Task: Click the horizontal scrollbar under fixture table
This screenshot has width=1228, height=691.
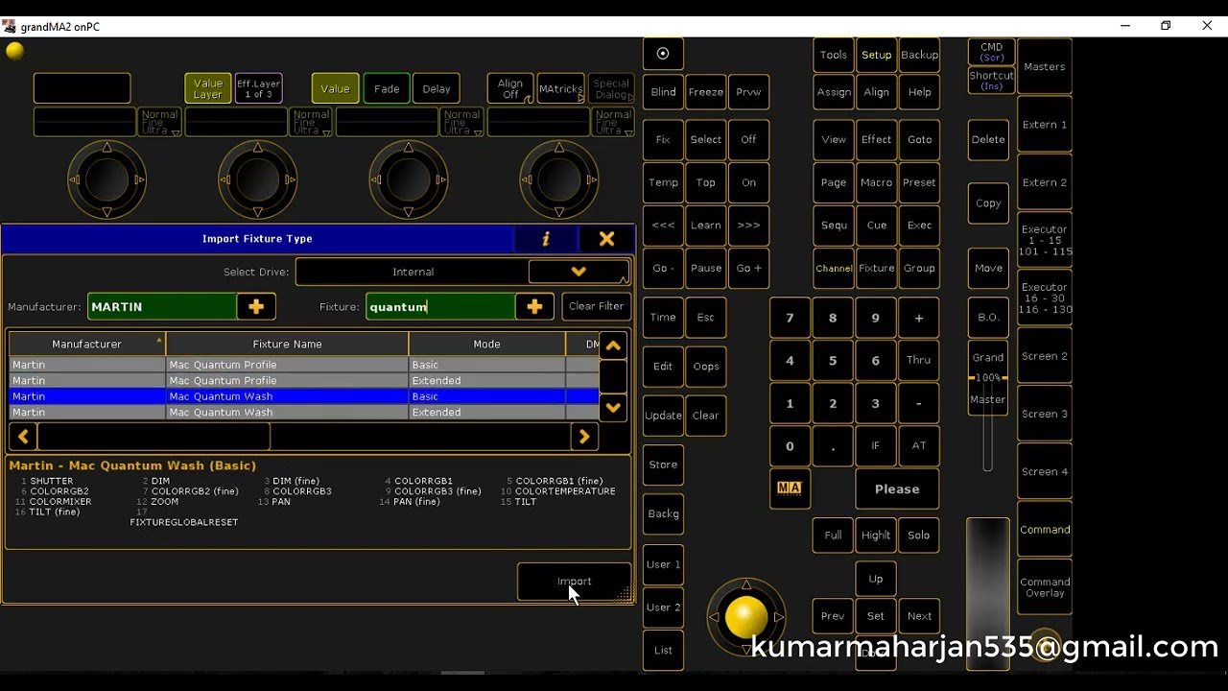Action: (154, 437)
